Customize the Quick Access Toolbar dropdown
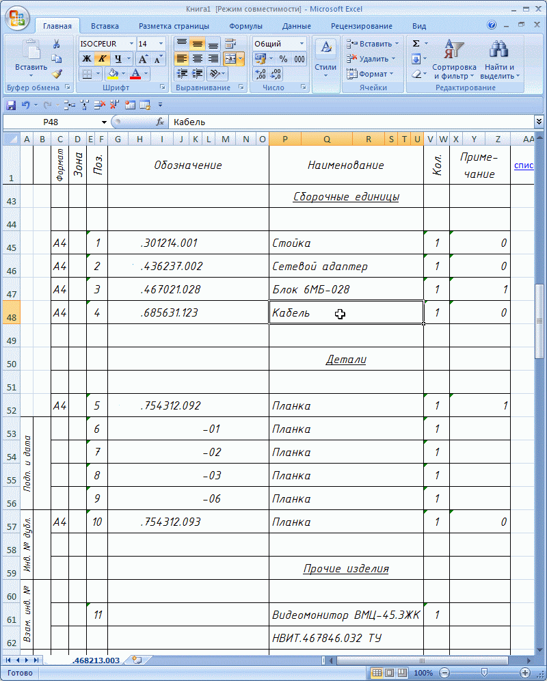547x681 pixels. 160,105
